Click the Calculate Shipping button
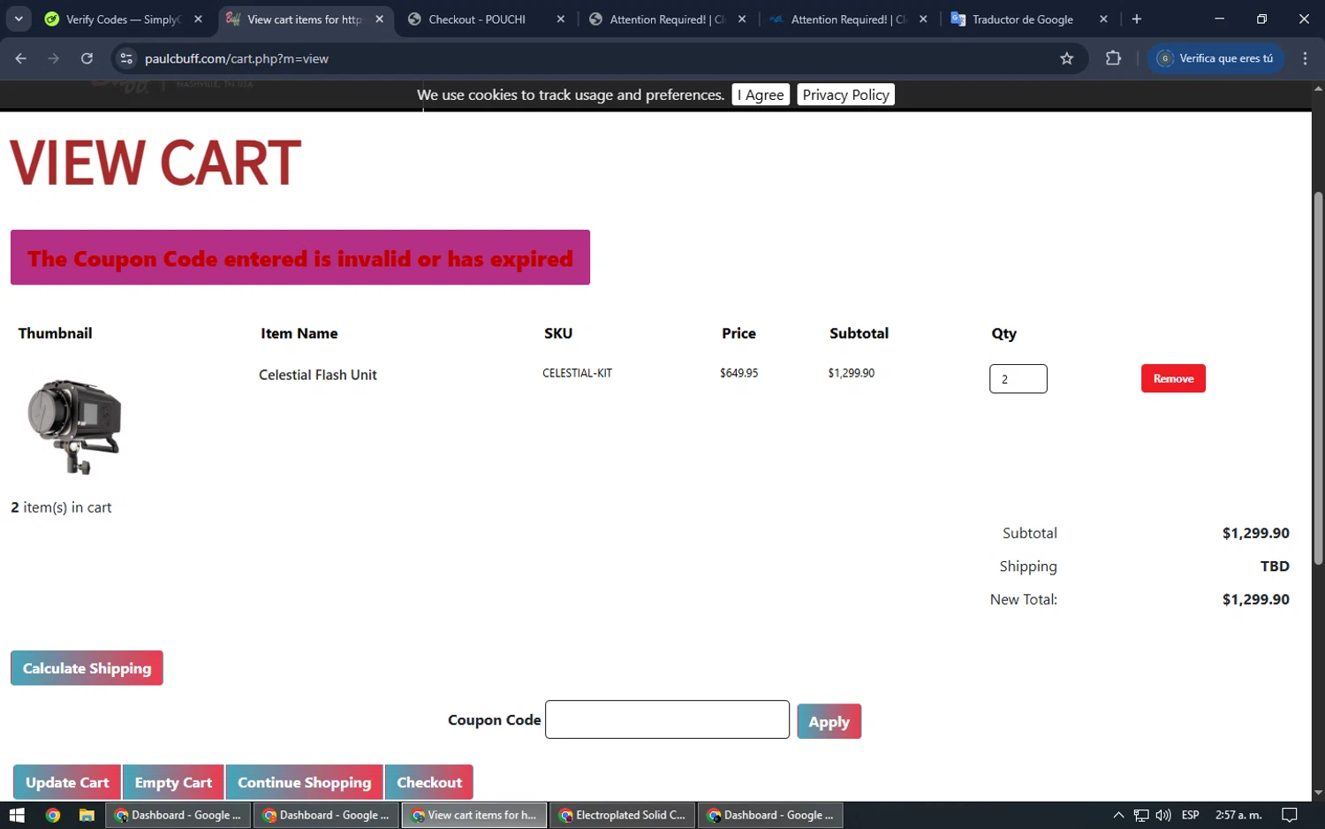 coord(87,668)
